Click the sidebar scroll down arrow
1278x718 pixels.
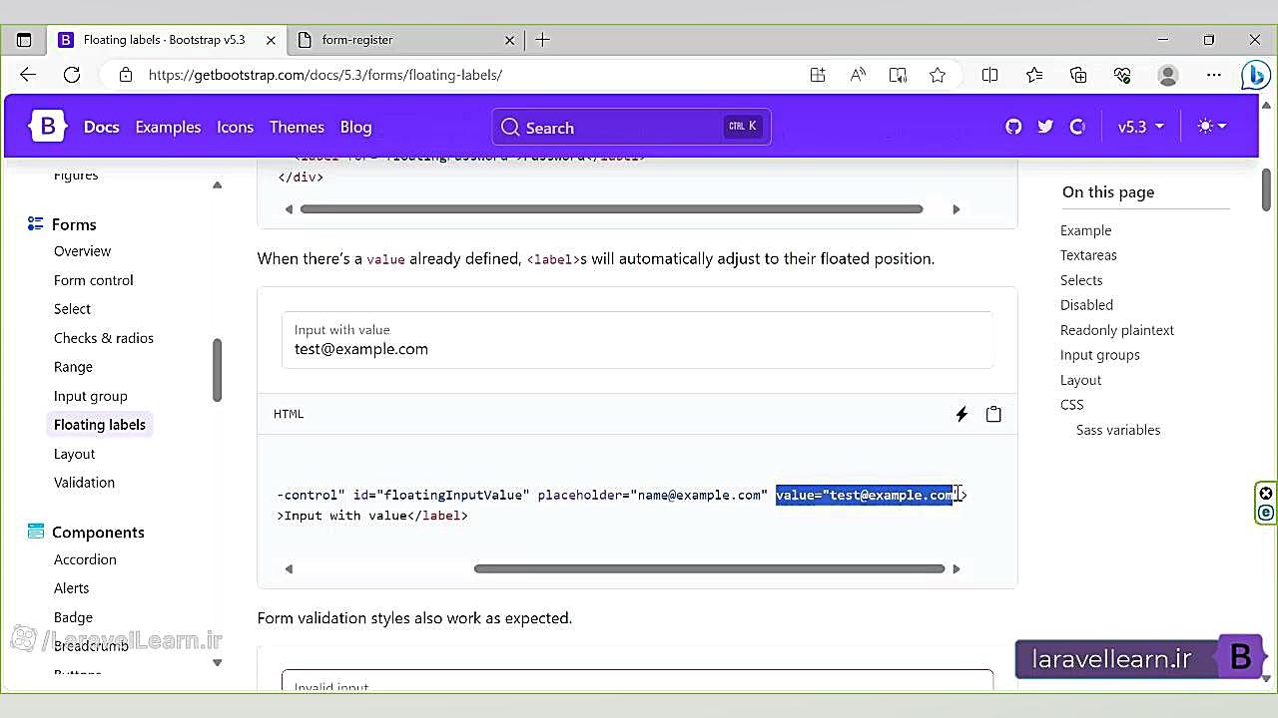(x=217, y=662)
